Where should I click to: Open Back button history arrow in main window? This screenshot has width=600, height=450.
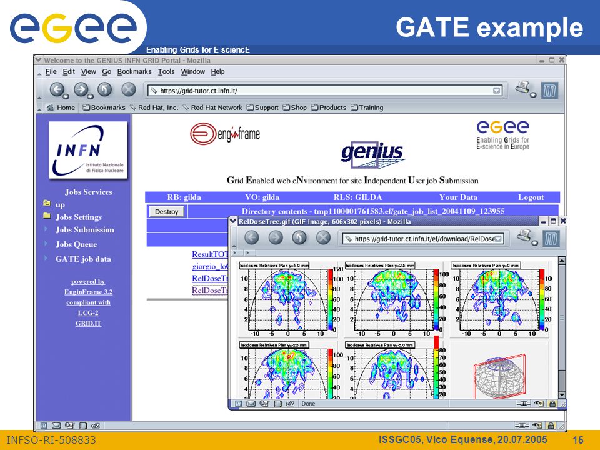pos(66,96)
